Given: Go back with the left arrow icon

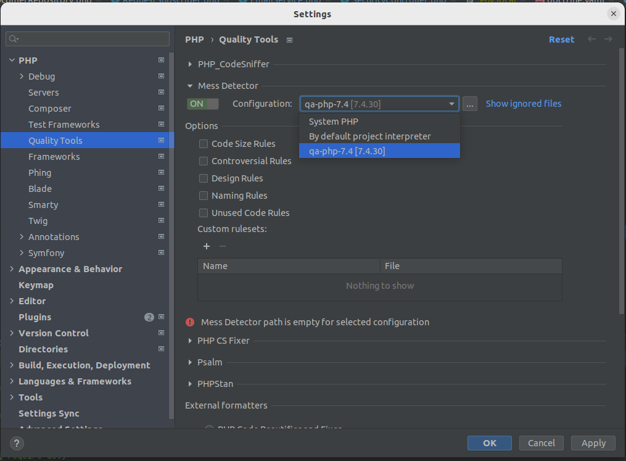Looking at the screenshot, I should pyautogui.click(x=591, y=39).
